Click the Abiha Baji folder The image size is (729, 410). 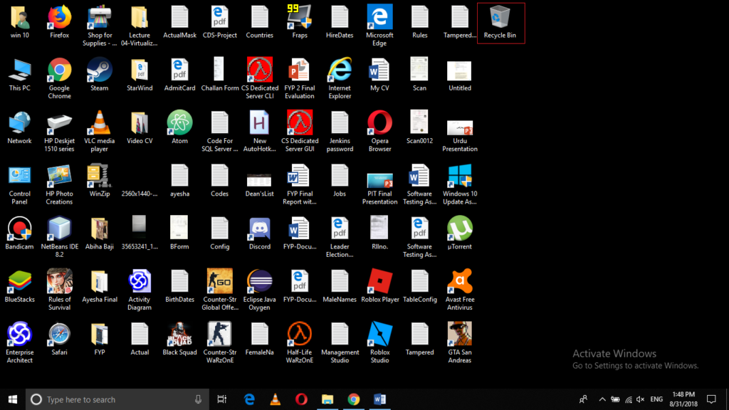coord(100,233)
